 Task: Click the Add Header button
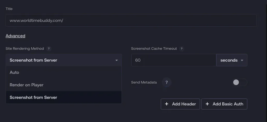pyautogui.click(x=180, y=104)
